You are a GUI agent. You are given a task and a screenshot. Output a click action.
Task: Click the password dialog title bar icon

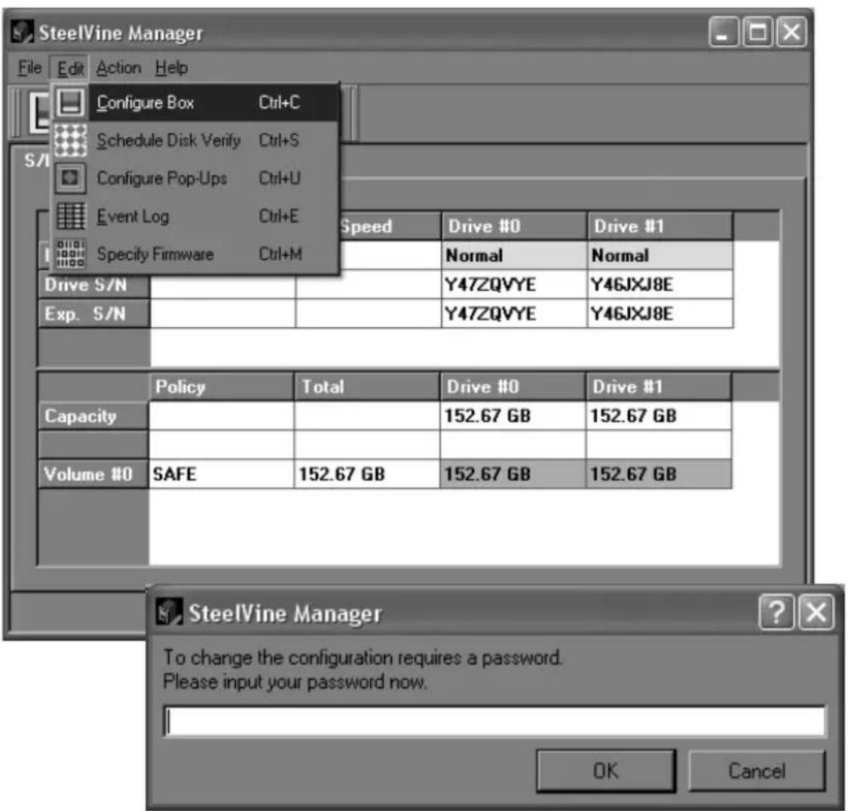(x=169, y=613)
